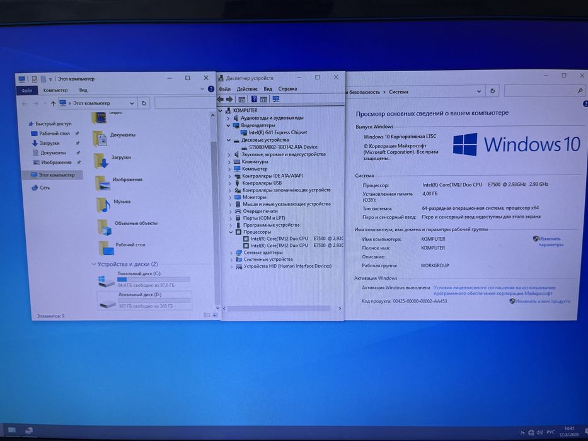Open the console tree toolbar icon in Device Manager
This screenshot has height=441, width=588.
pyautogui.click(x=242, y=100)
